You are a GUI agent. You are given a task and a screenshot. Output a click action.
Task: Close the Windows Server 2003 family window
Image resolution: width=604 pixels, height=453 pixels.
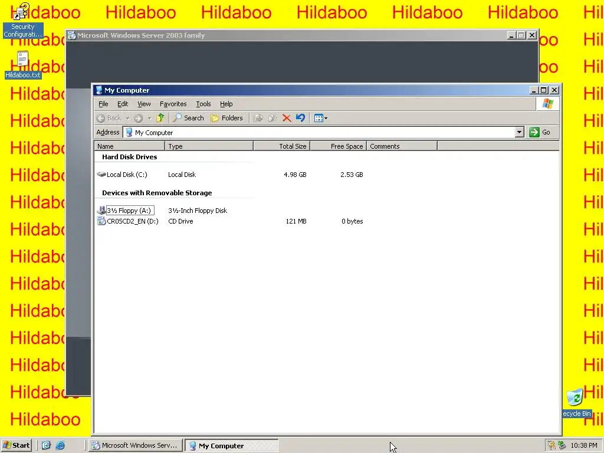pyautogui.click(x=532, y=35)
